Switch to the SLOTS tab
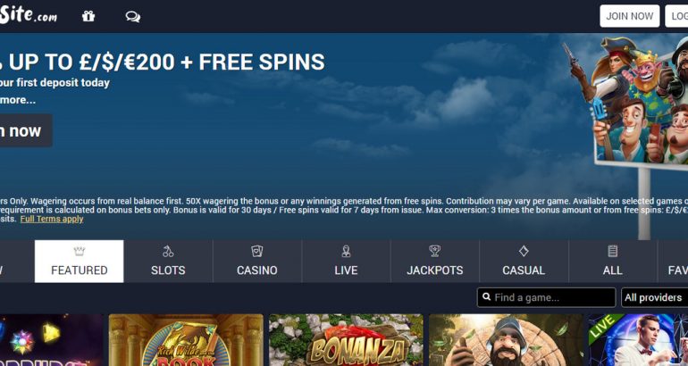Screen dimensions: 688x366 click(168, 262)
